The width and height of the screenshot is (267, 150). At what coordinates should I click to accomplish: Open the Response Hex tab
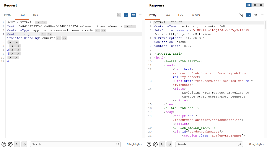pyautogui.click(x=181, y=15)
